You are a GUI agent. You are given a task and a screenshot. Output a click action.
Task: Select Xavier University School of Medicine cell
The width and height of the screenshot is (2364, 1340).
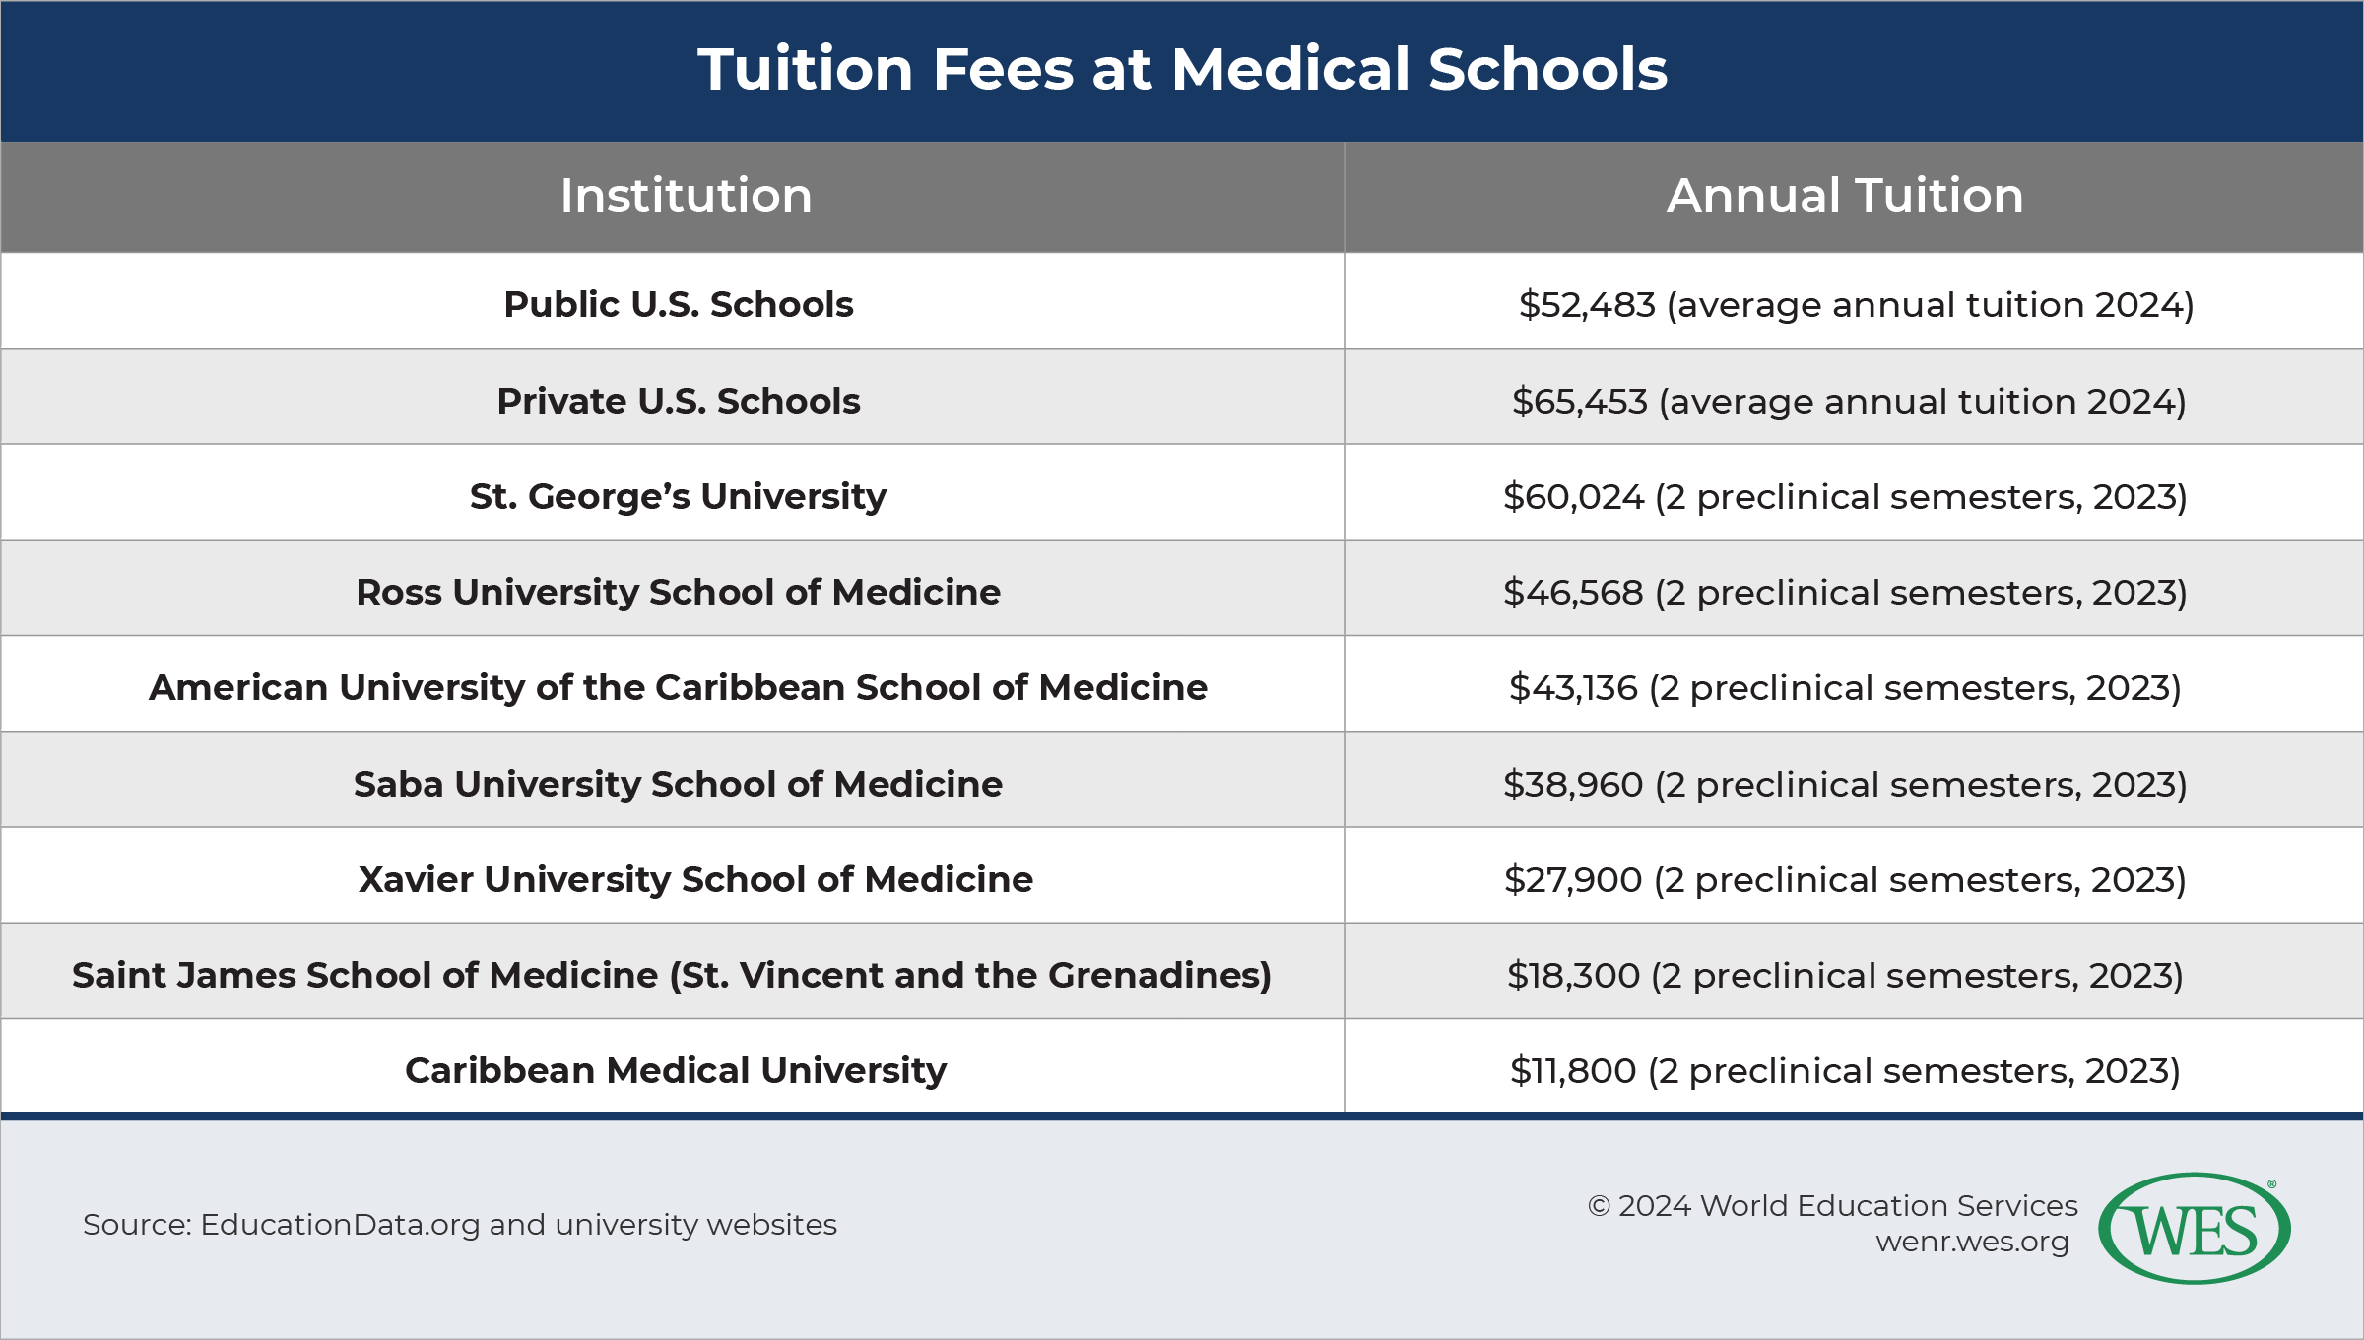tap(695, 880)
